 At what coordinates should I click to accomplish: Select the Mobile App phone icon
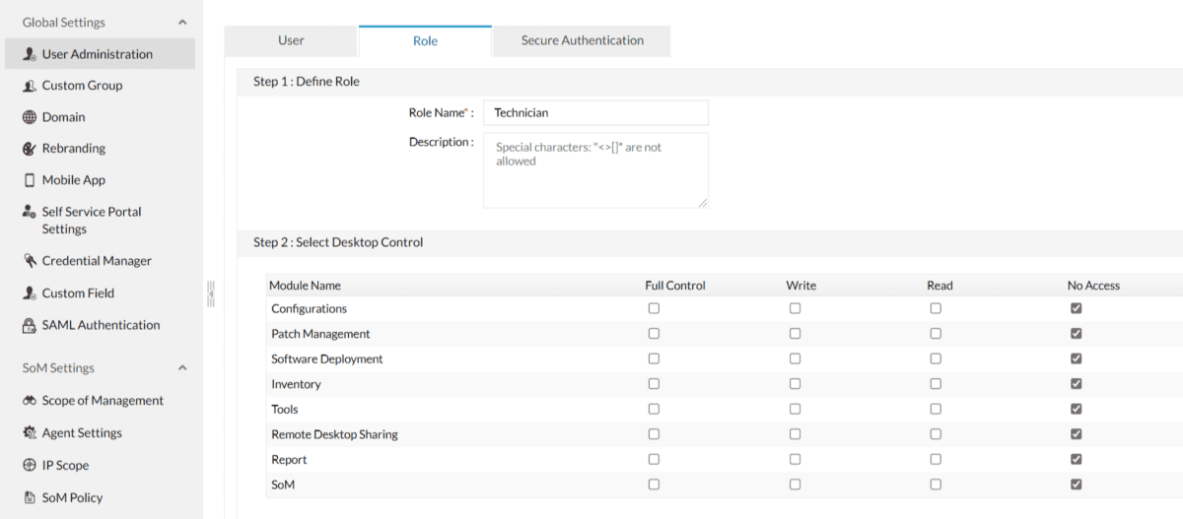pyautogui.click(x=30, y=180)
